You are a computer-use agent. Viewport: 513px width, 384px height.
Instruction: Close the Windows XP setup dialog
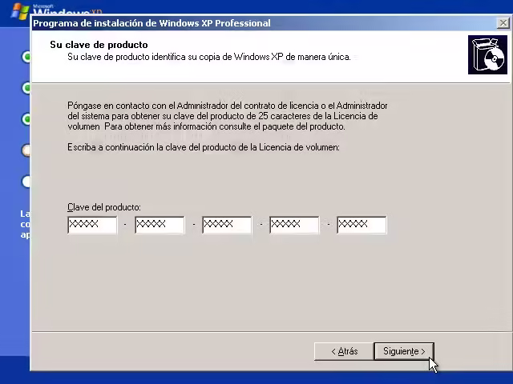[x=503, y=23]
